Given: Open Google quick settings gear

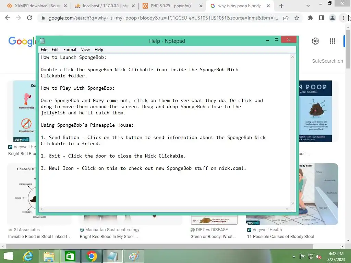Looking at the screenshot, I should 315,41.
